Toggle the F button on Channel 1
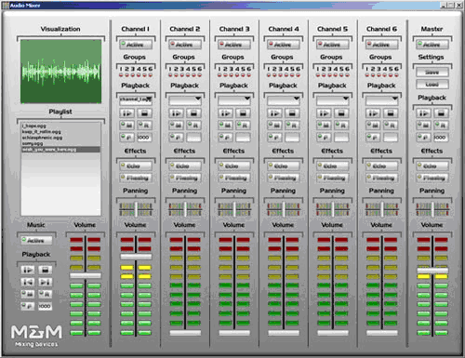Viewport: 465px width, 358px height. click(x=127, y=137)
